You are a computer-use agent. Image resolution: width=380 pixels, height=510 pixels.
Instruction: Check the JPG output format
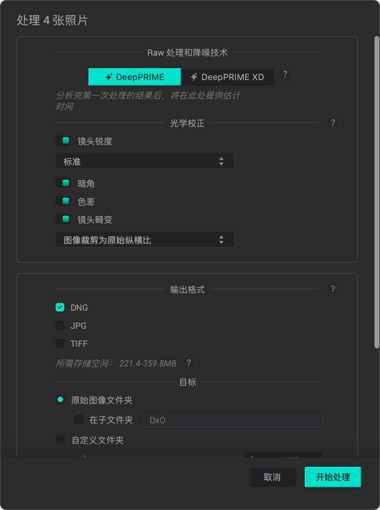60,325
